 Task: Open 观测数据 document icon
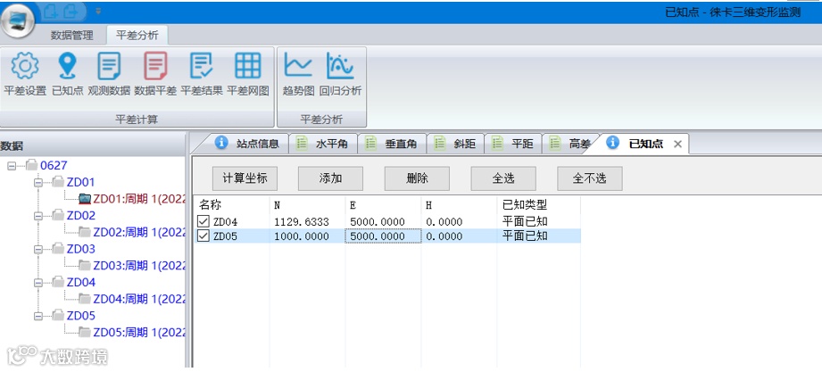[x=109, y=66]
